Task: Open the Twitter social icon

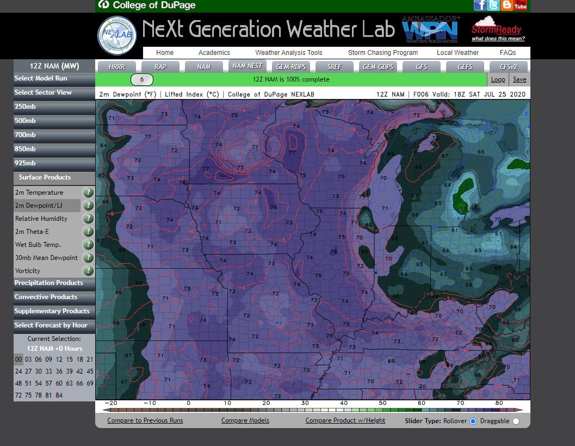Action: point(493,5)
